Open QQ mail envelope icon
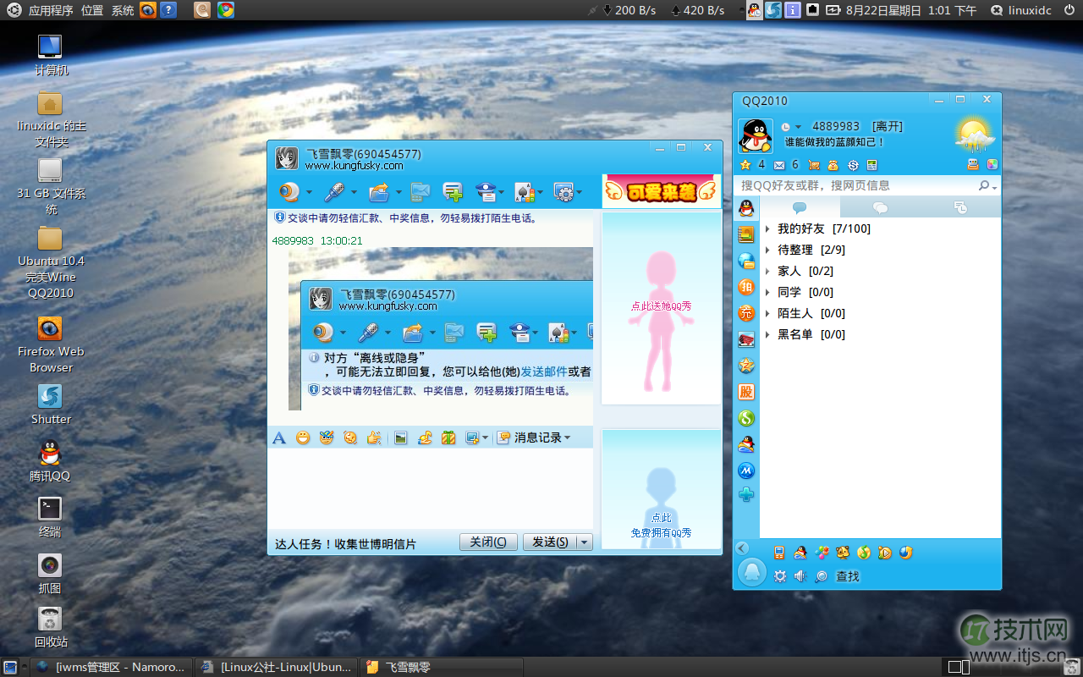Screen dimensions: 1083x677 click(779, 165)
